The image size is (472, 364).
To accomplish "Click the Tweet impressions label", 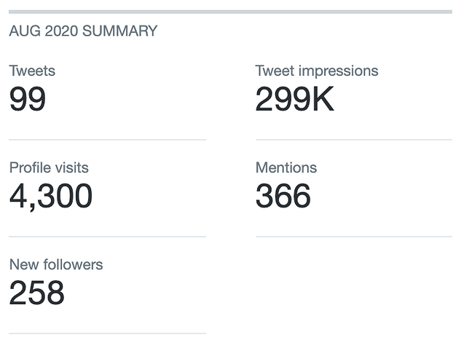I will (x=317, y=71).
